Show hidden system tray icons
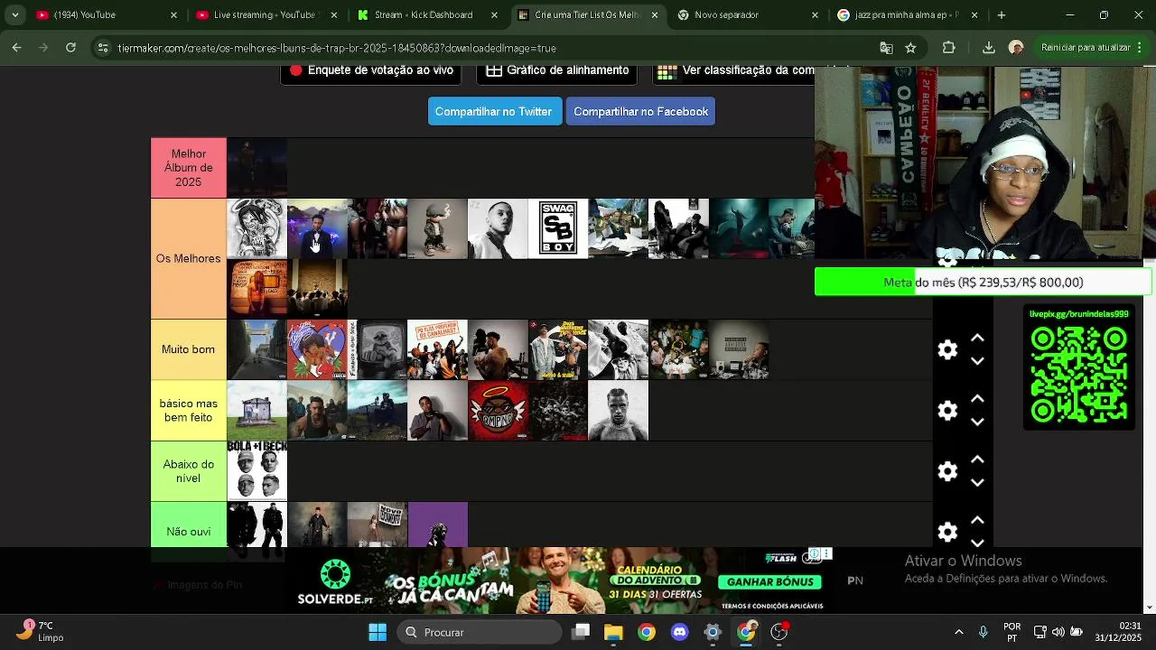This screenshot has width=1156, height=650. pos(958,632)
